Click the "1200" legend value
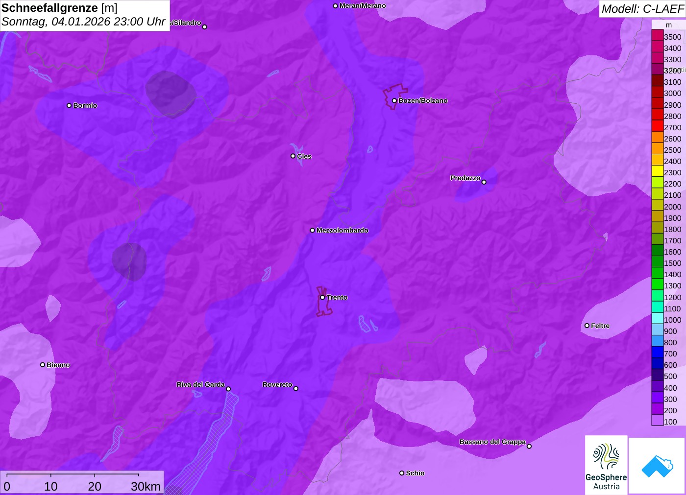 point(673,297)
